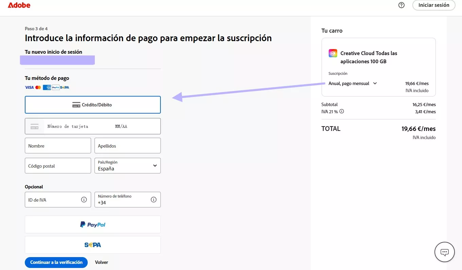Screen dimensions: 462x270
Task: Click Continuar a la verificación
Action: (56, 262)
